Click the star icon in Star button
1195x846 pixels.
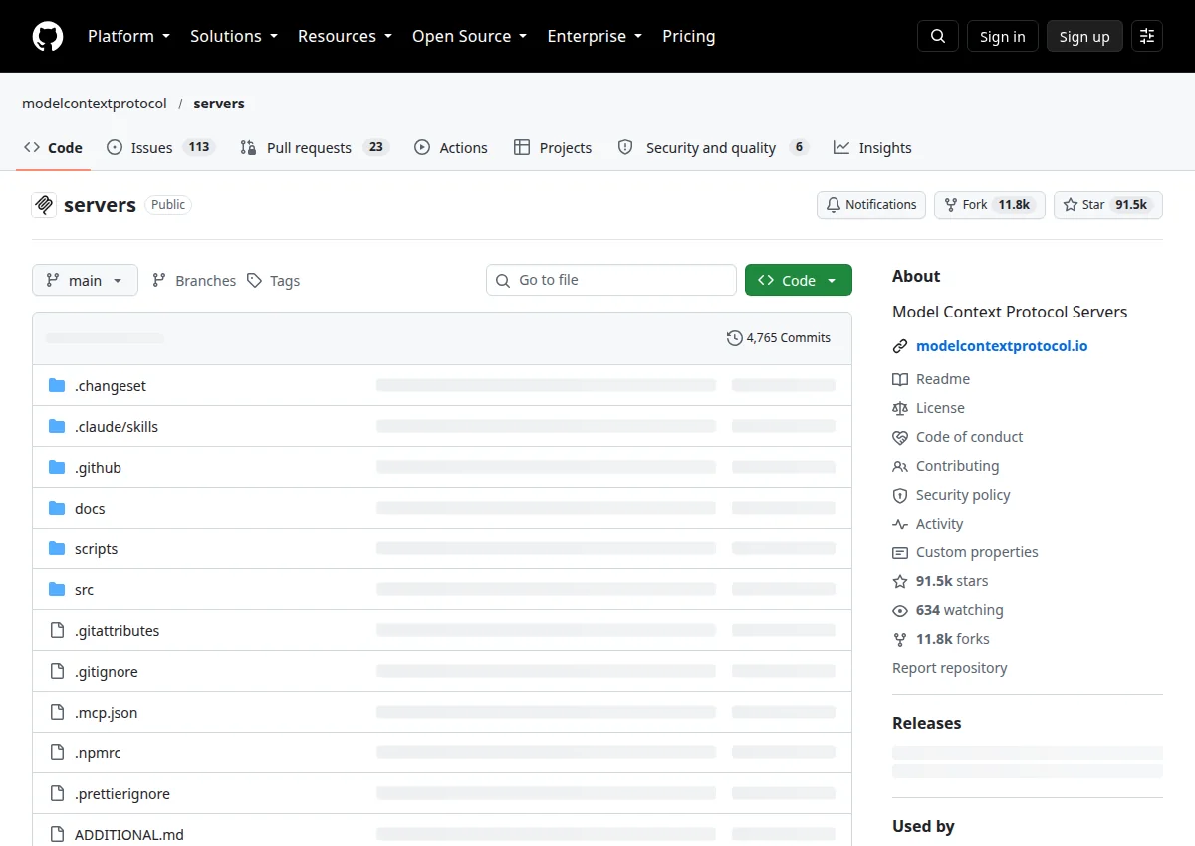click(x=1071, y=205)
